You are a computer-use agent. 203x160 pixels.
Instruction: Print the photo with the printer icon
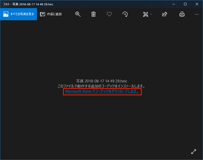[182, 14]
